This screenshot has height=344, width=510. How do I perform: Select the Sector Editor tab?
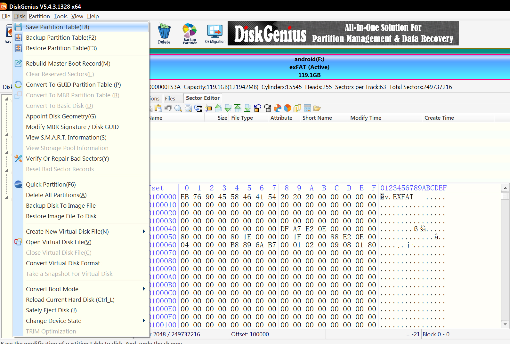click(x=203, y=98)
